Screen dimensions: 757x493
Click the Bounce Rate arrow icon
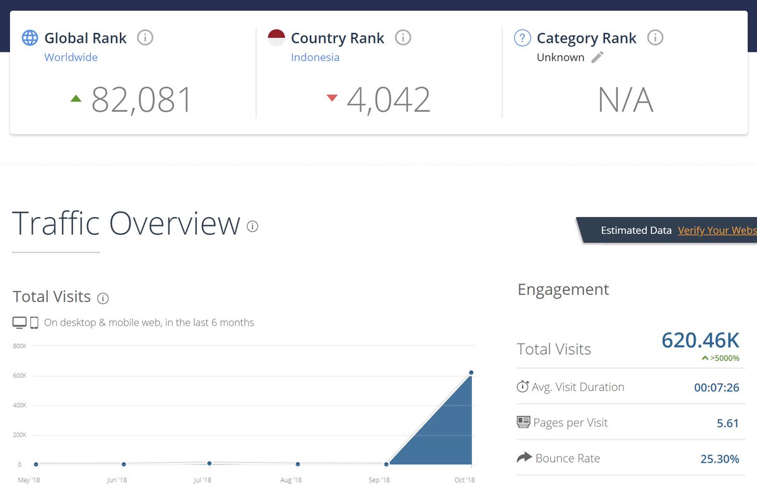pyautogui.click(x=524, y=457)
